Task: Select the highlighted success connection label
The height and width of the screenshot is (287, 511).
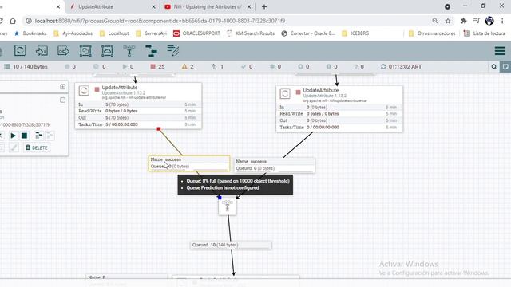Action: tap(189, 163)
